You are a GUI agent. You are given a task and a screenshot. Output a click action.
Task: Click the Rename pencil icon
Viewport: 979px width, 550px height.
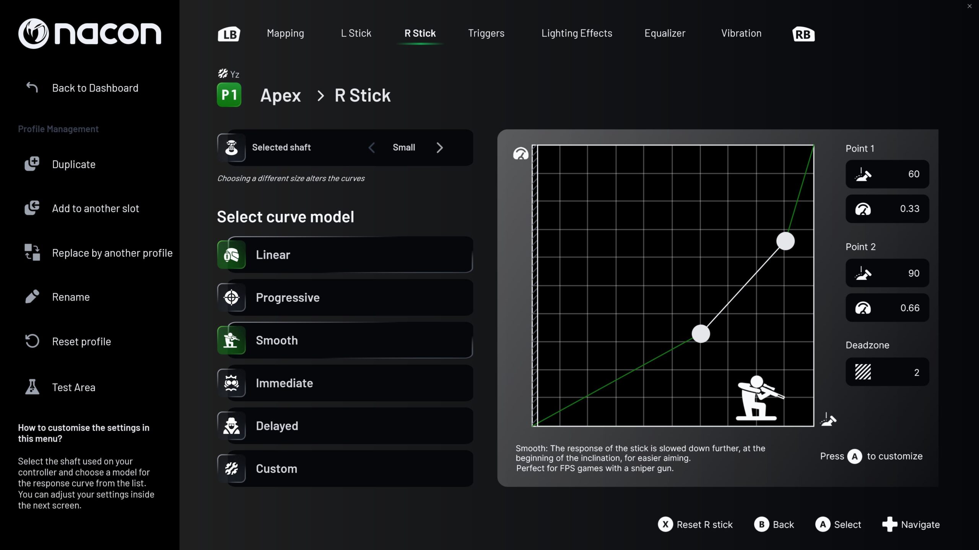click(x=32, y=297)
